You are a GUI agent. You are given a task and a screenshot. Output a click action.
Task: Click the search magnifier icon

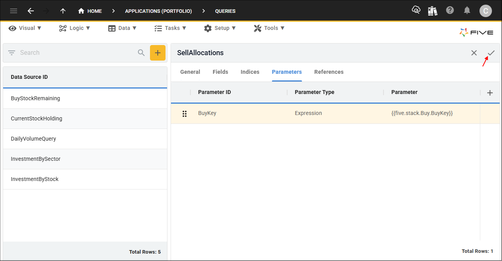tap(141, 53)
